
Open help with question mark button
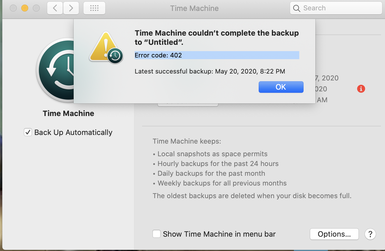tap(370, 234)
